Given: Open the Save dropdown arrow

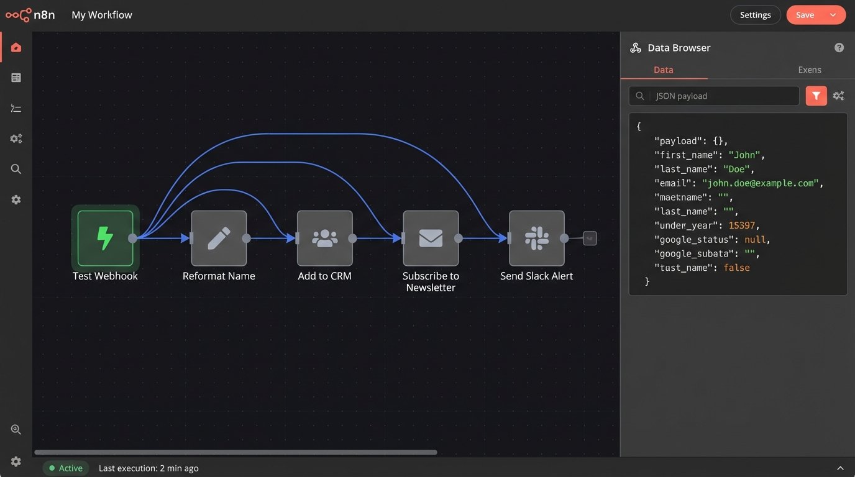Looking at the screenshot, I should click(833, 15).
